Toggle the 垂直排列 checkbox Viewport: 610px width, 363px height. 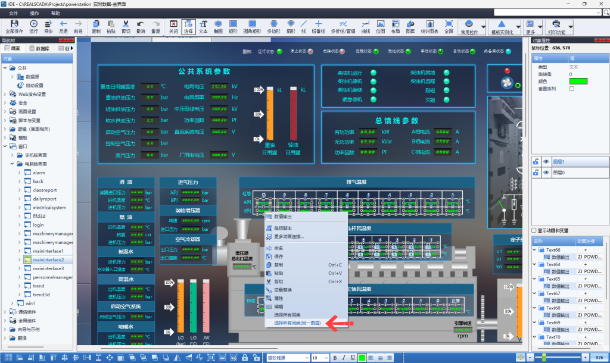(572, 89)
